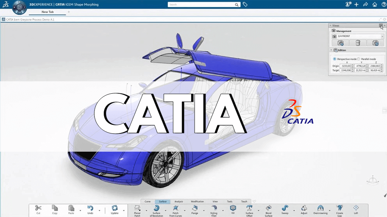Image resolution: width=387 pixels, height=217 pixels.
Task: Select Parallel mode radio button
Action: click(359, 59)
